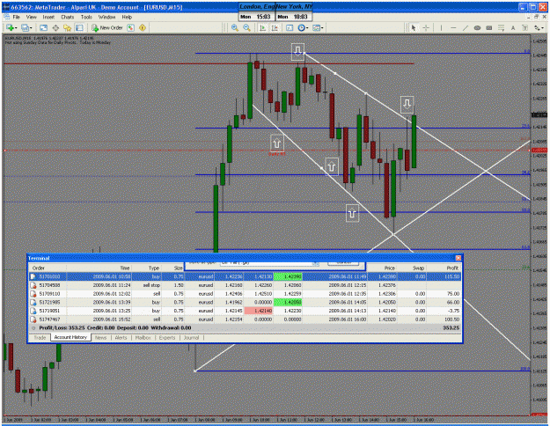Viewport: 550px width, 426px height.
Task: Expand the New Chart dropdown arrow
Action: 16,28
